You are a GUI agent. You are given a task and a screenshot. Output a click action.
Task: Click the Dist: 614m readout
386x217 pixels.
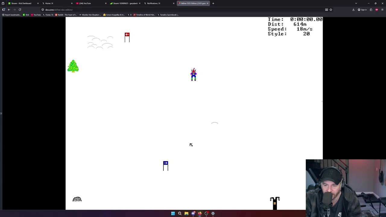pyautogui.click(x=287, y=24)
